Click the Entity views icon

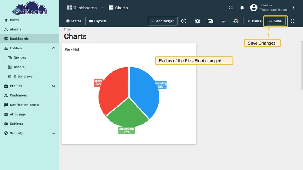(10, 77)
